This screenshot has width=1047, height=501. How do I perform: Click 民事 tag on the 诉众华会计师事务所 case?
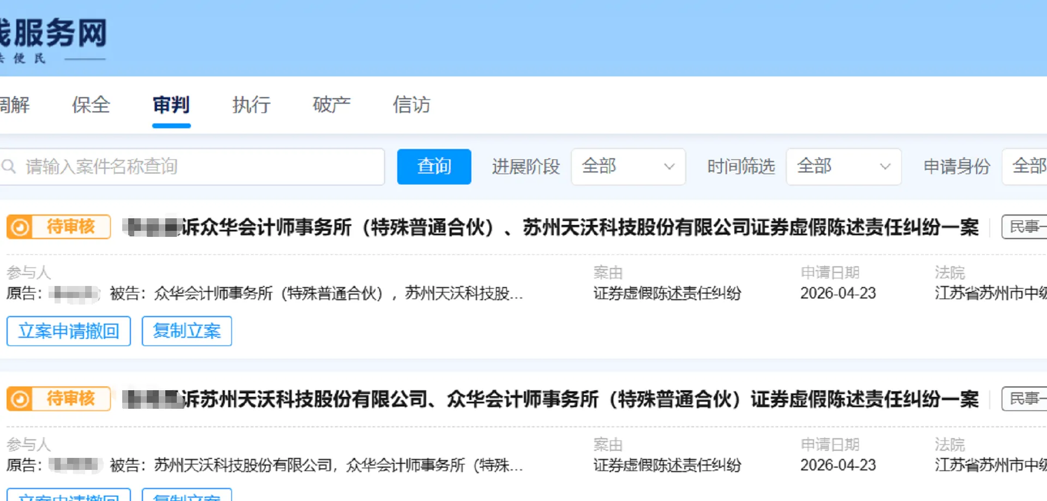[x=1024, y=227]
